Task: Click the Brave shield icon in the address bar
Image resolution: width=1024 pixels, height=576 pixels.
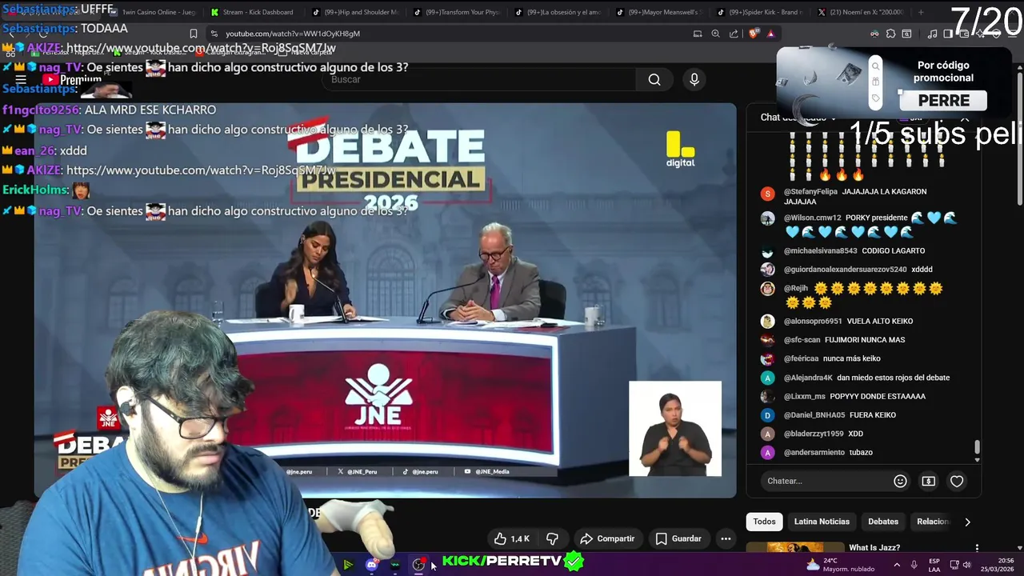Action: click(x=753, y=34)
